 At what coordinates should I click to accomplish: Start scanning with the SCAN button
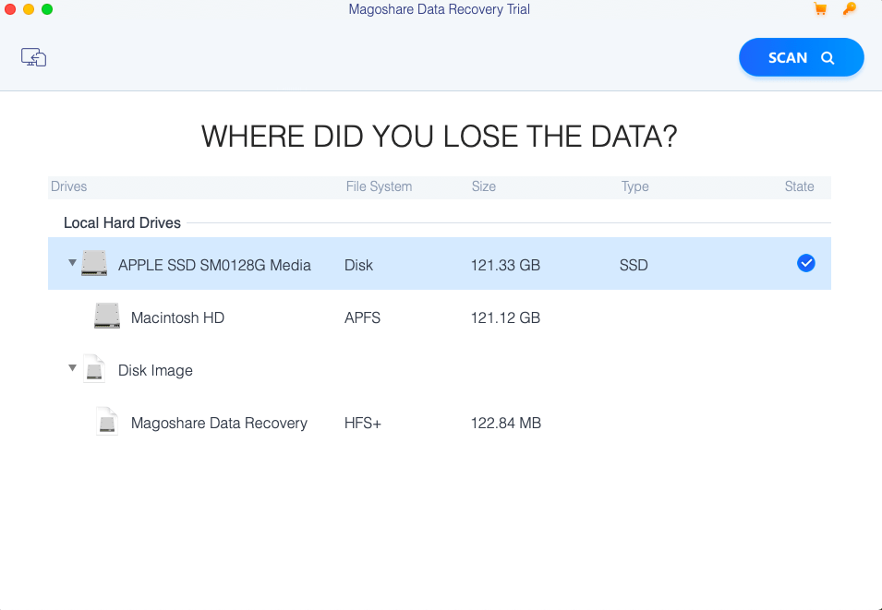[x=801, y=57]
